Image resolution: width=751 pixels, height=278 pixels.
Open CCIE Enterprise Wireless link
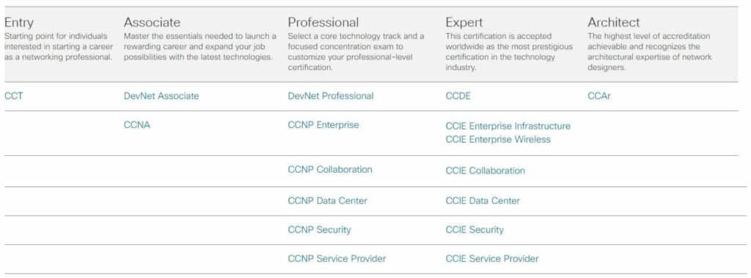[498, 140]
